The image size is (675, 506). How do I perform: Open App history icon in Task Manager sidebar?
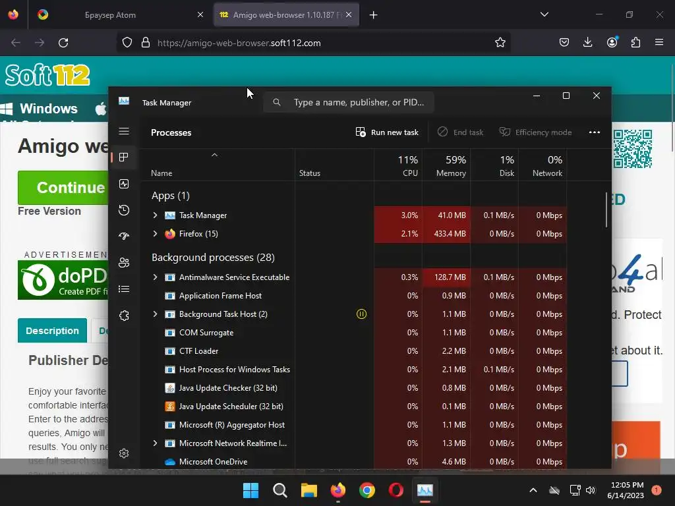124,210
